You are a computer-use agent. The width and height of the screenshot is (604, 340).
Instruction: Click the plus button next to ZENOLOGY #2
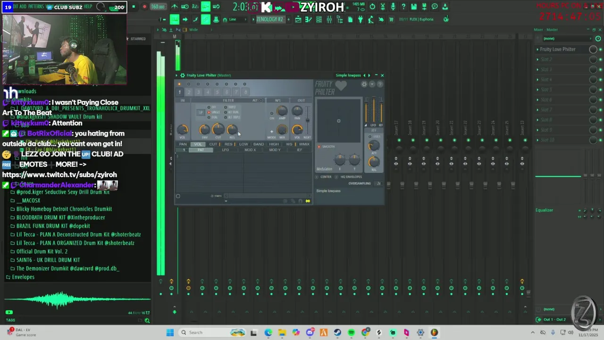[288, 19]
